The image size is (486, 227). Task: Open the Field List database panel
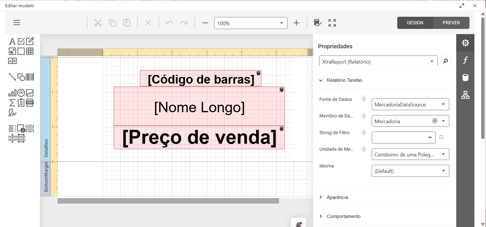pos(465,77)
